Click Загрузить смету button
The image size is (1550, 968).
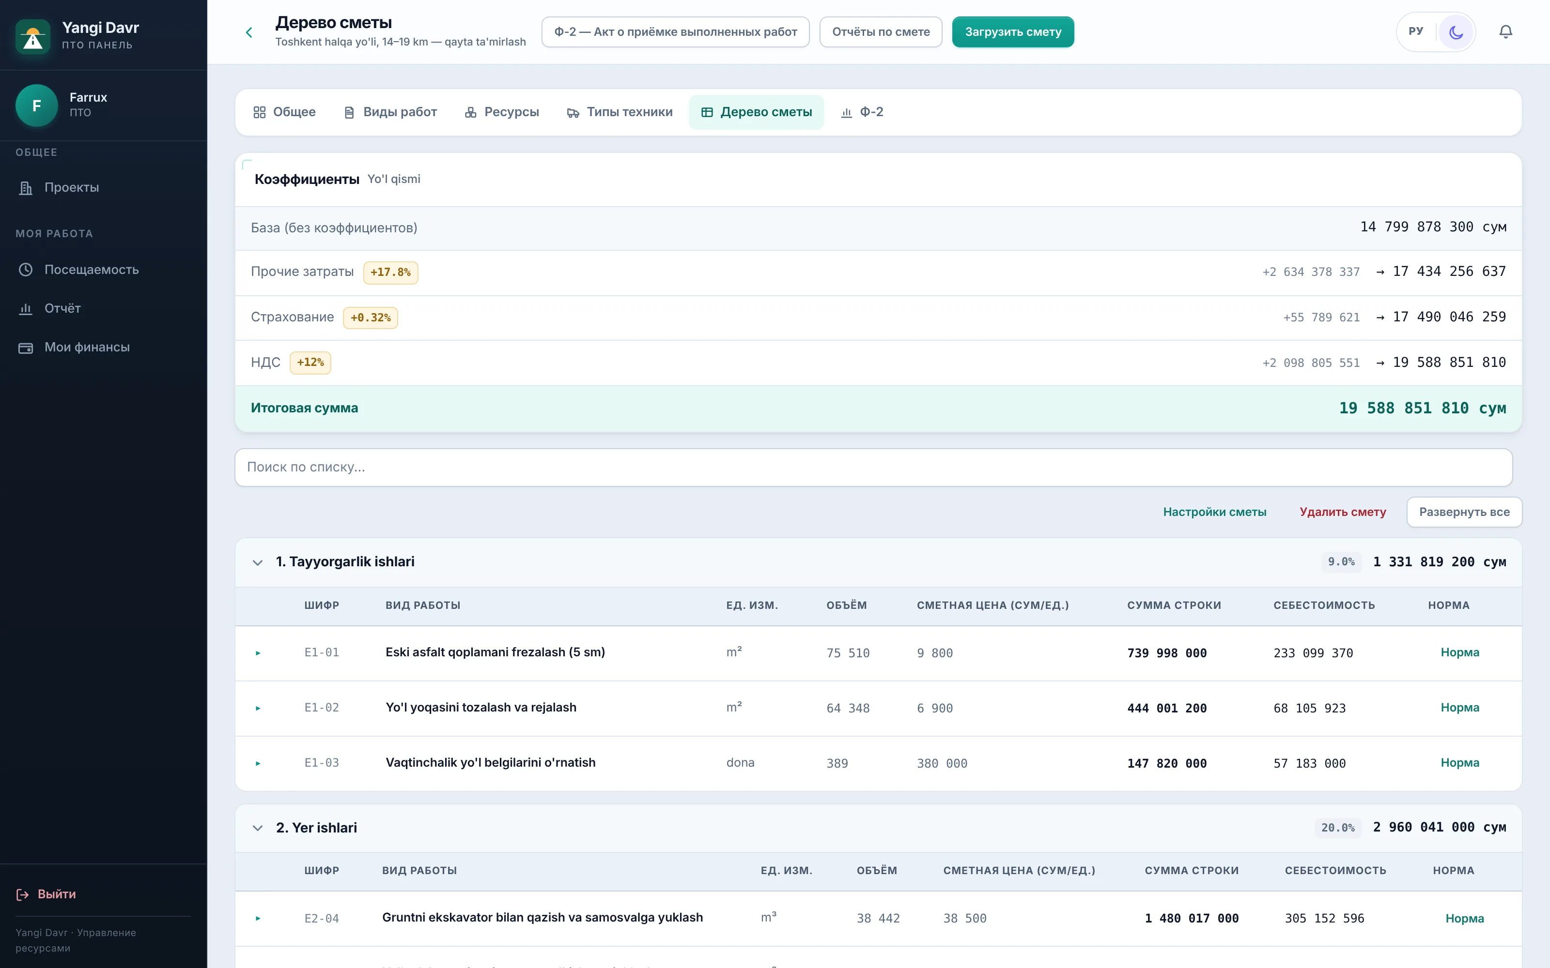(1013, 32)
